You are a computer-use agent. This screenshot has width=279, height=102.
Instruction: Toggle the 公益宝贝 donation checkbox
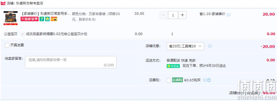(x=23, y=34)
